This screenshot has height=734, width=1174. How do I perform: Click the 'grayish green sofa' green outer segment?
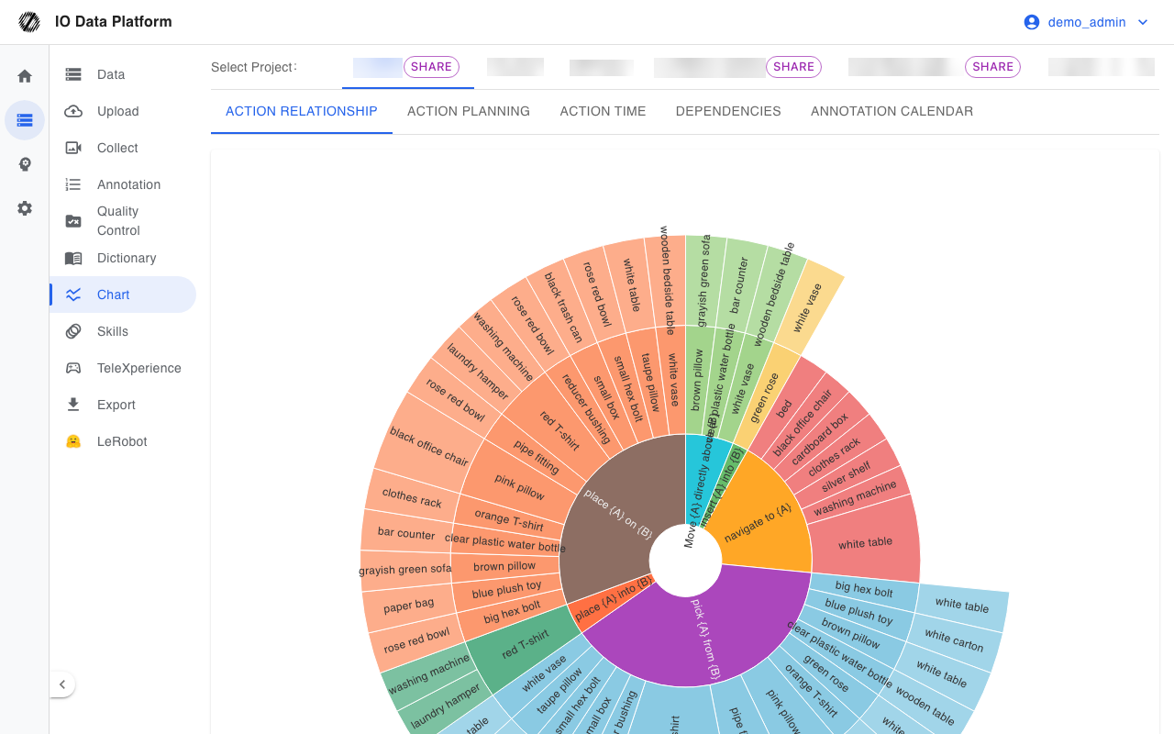click(704, 280)
